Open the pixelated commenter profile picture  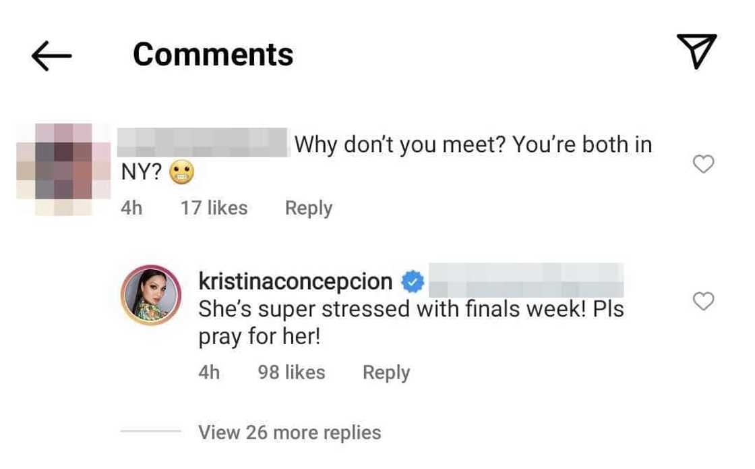(63, 169)
